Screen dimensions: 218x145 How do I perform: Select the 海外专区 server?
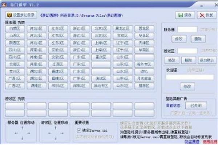[144, 64]
